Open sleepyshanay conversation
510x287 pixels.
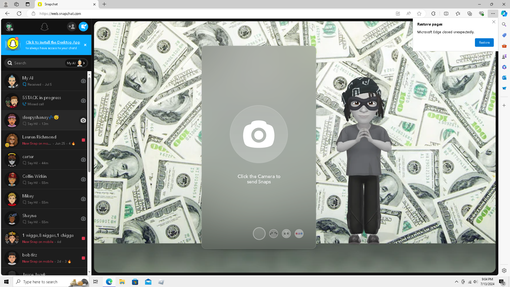[44, 120]
